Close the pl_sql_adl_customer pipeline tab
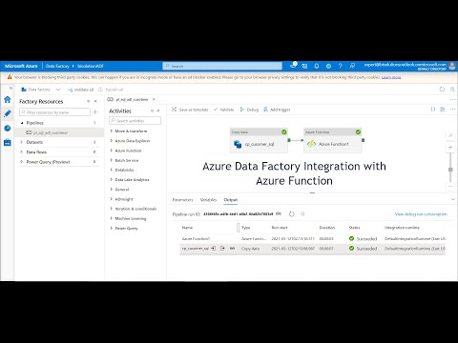 pyautogui.click(x=154, y=99)
